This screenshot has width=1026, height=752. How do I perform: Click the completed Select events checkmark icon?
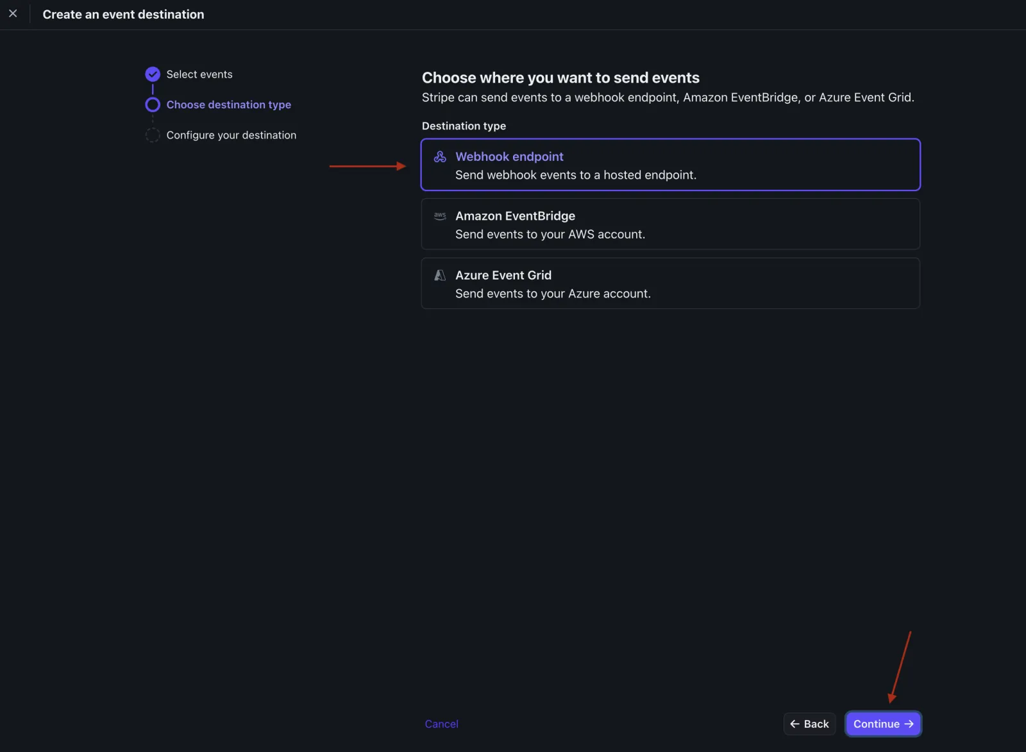pyautogui.click(x=153, y=74)
